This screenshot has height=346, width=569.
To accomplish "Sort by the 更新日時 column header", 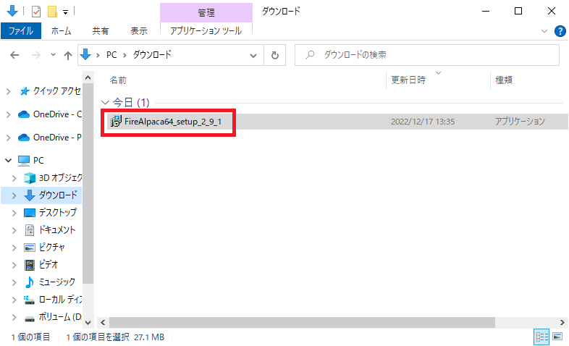I will point(408,80).
